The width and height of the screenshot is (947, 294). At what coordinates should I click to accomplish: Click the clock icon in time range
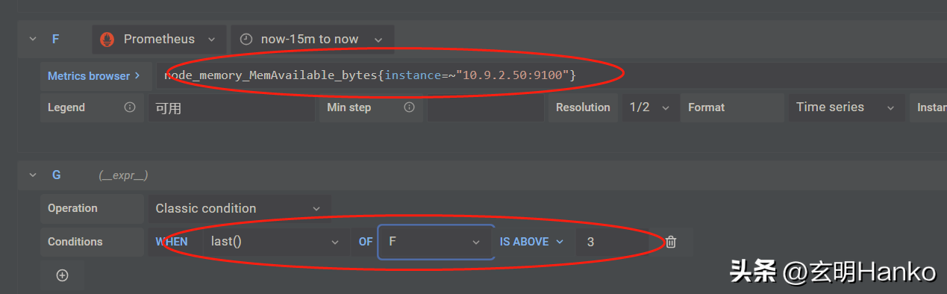tap(246, 39)
